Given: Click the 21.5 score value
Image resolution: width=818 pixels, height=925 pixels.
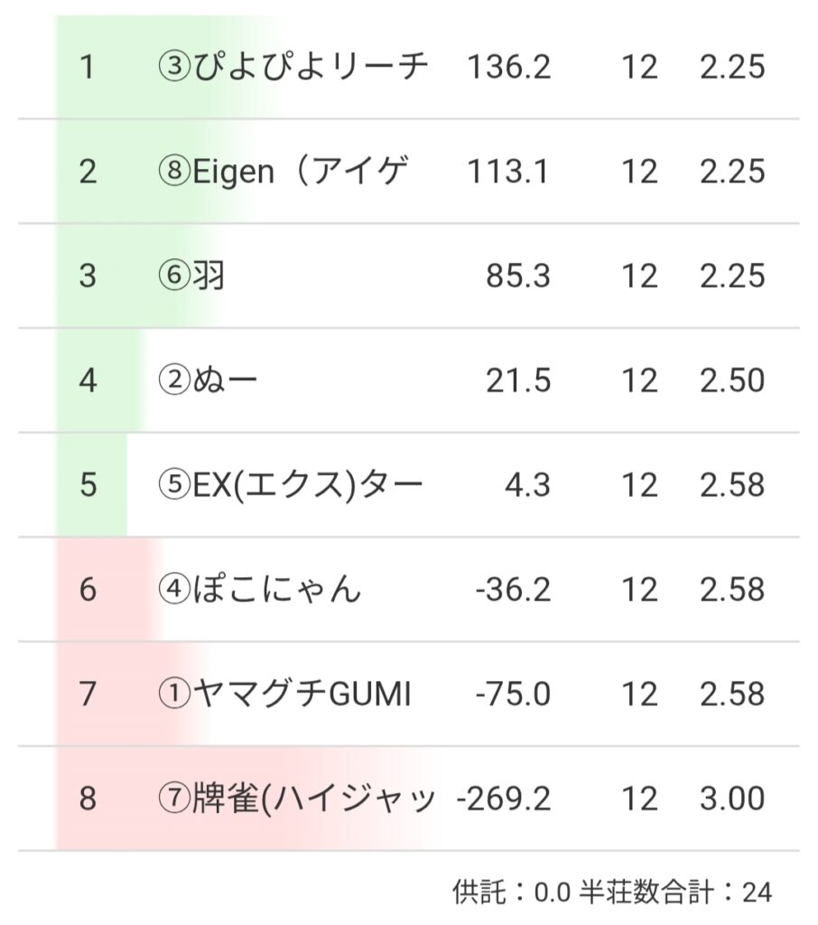Looking at the screenshot, I should tap(518, 381).
